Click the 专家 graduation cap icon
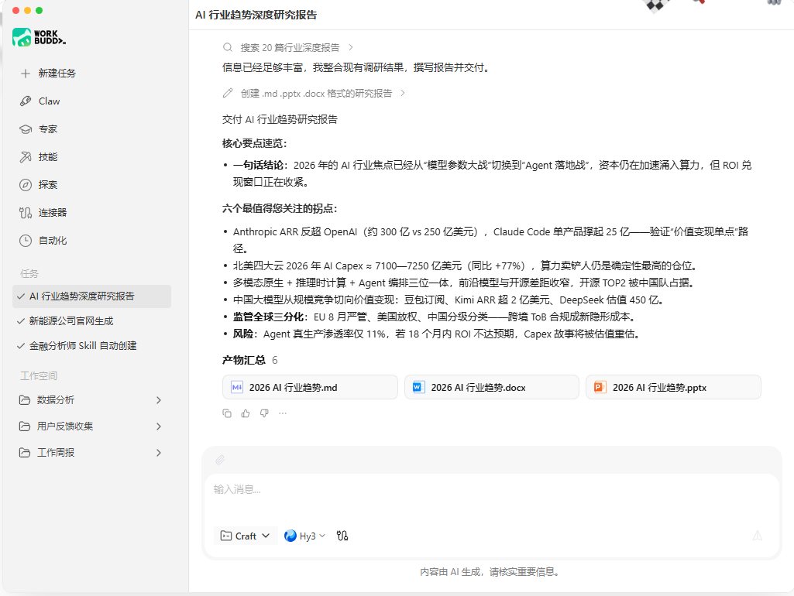794x596 pixels. [x=26, y=129]
